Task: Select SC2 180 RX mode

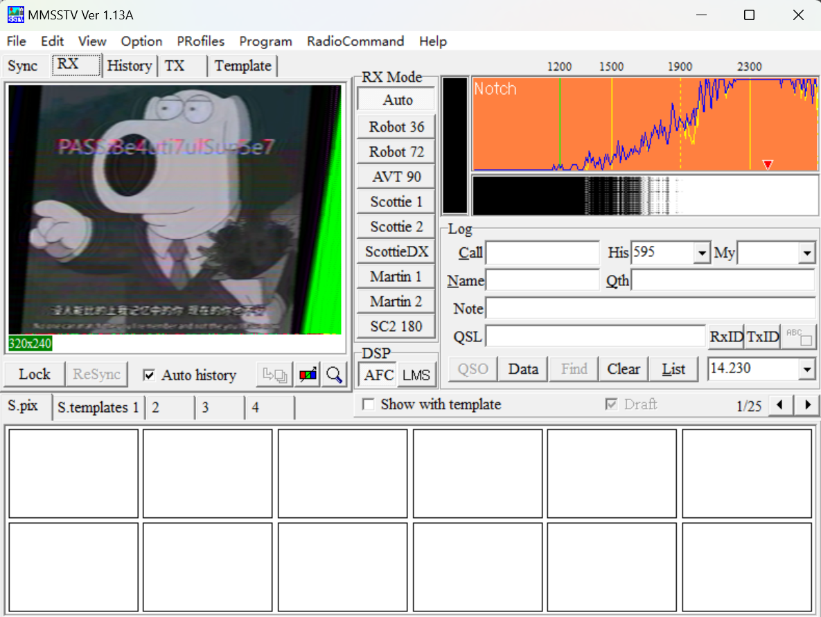Action: click(396, 327)
